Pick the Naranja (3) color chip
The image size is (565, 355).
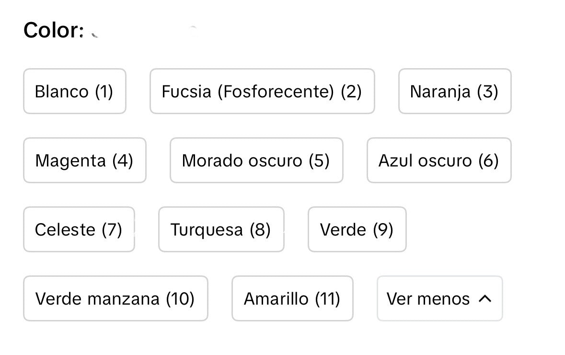(454, 91)
